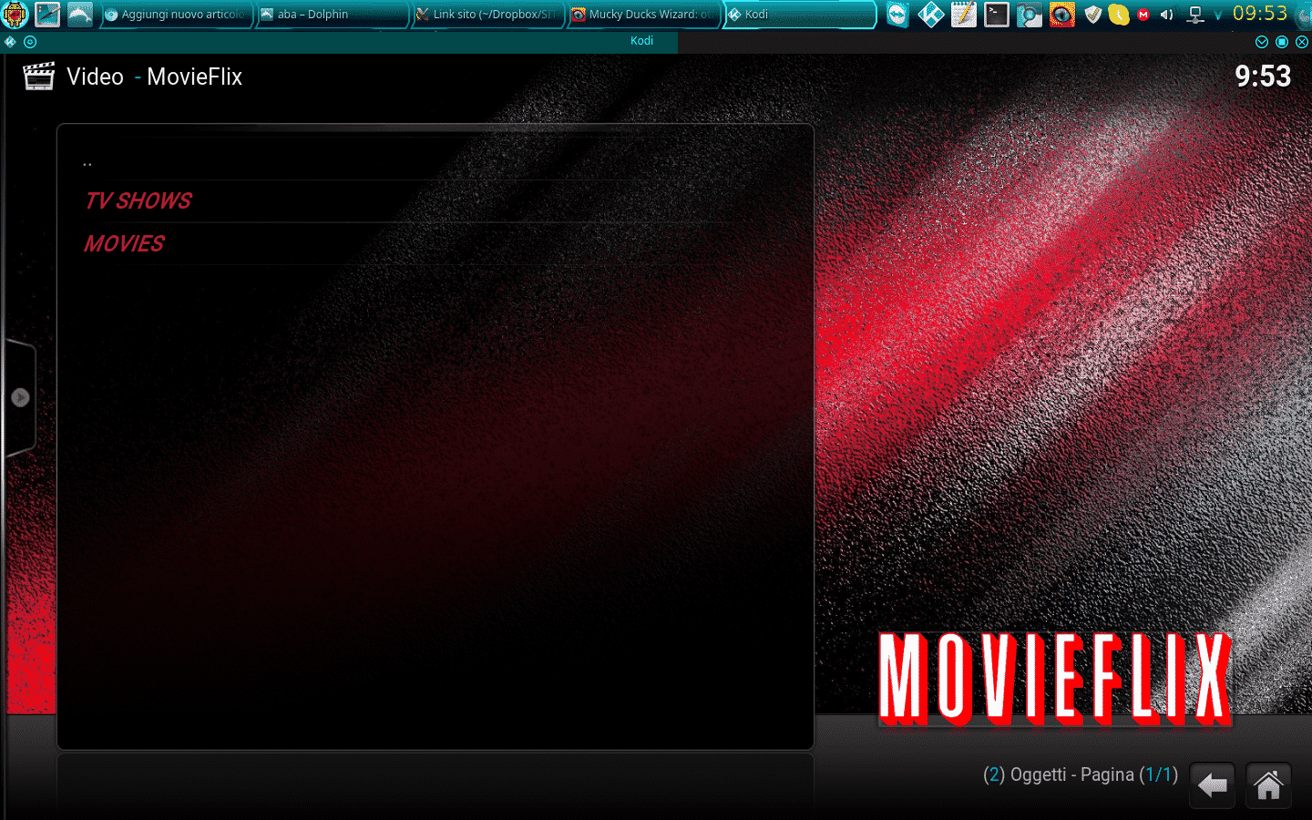Click the shield security tray icon
The image size is (1312, 820).
[1093, 15]
